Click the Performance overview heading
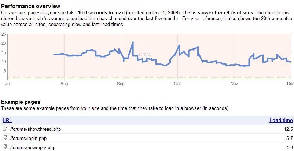This screenshot has width=294, height=151. tap(31, 6)
